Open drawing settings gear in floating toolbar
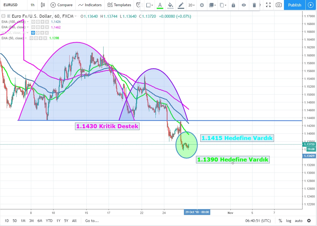The height and width of the screenshot is (226, 317). pyautogui.click(x=202, y=5)
